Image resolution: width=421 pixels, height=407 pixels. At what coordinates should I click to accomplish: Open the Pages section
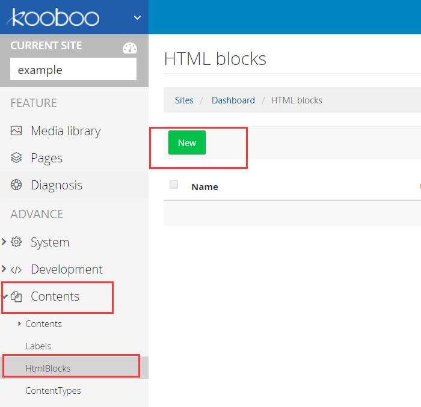click(46, 158)
